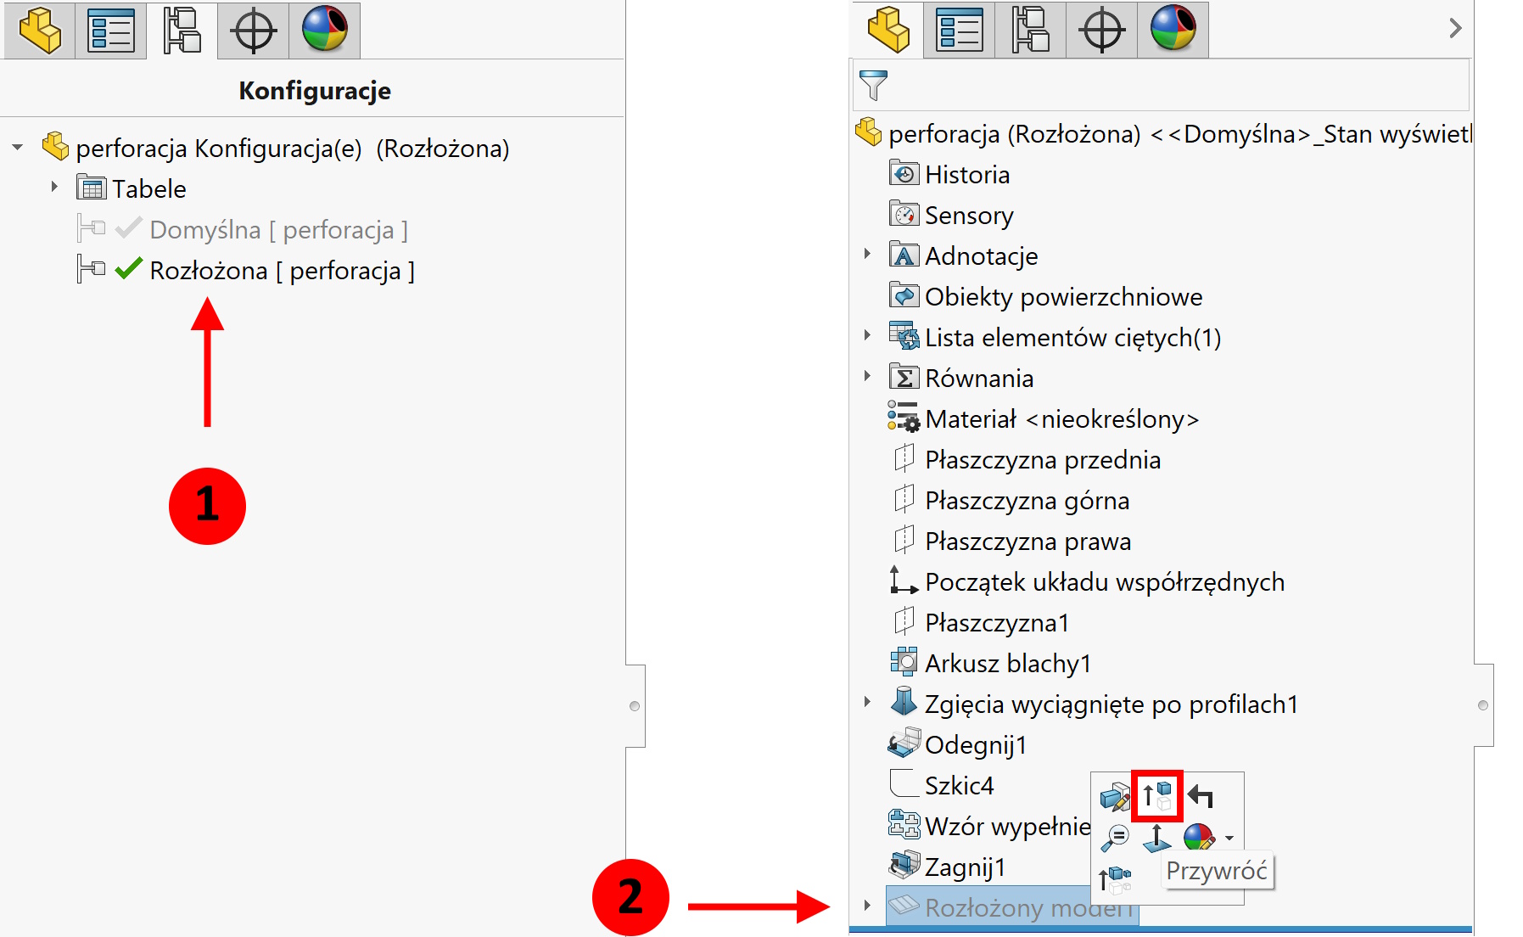Open DisplayManager tab in the right panel
This screenshot has height=937, width=1523.
coord(1173,30)
